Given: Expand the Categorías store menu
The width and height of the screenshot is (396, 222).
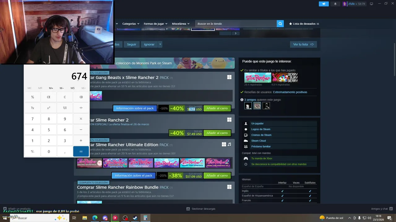Looking at the screenshot, I should coord(131,24).
